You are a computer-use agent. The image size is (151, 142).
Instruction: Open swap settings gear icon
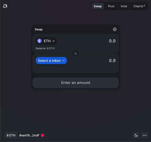(115, 29)
